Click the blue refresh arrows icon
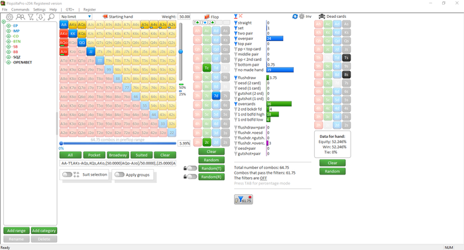Screen dimensions: 464x250 click(x=295, y=17)
